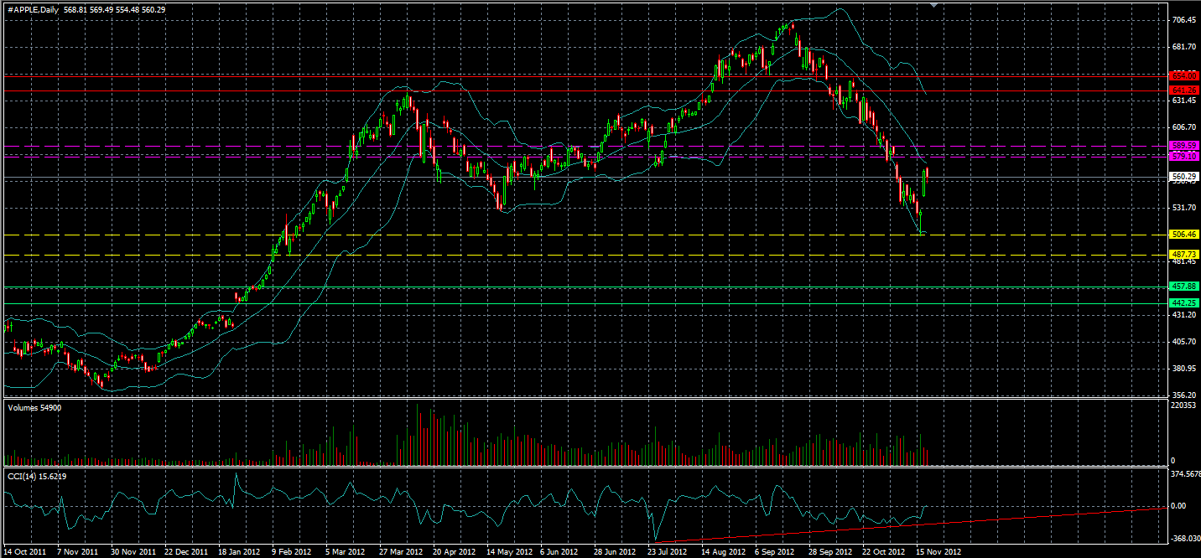This screenshot has height=558, width=1201.
Task: Click the 380.95 price scale value
Action: point(1183,369)
